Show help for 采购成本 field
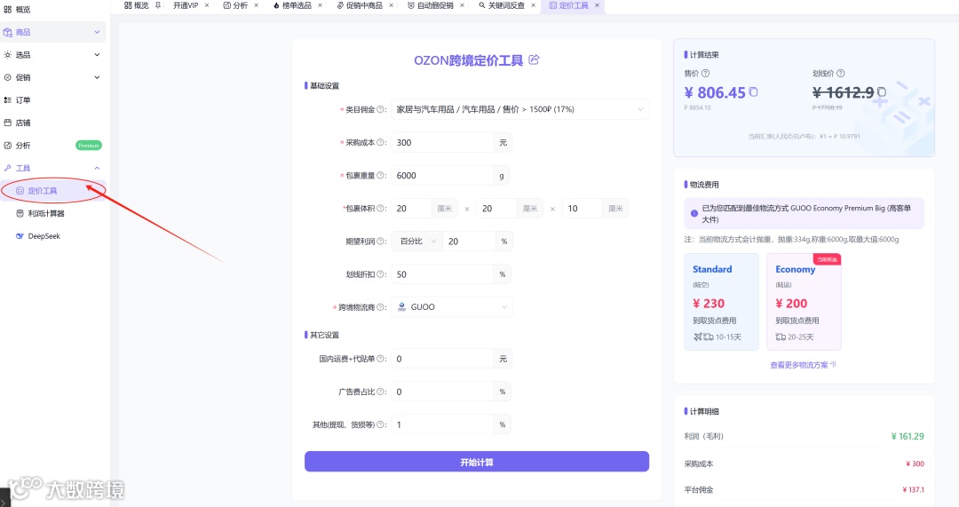 point(380,142)
